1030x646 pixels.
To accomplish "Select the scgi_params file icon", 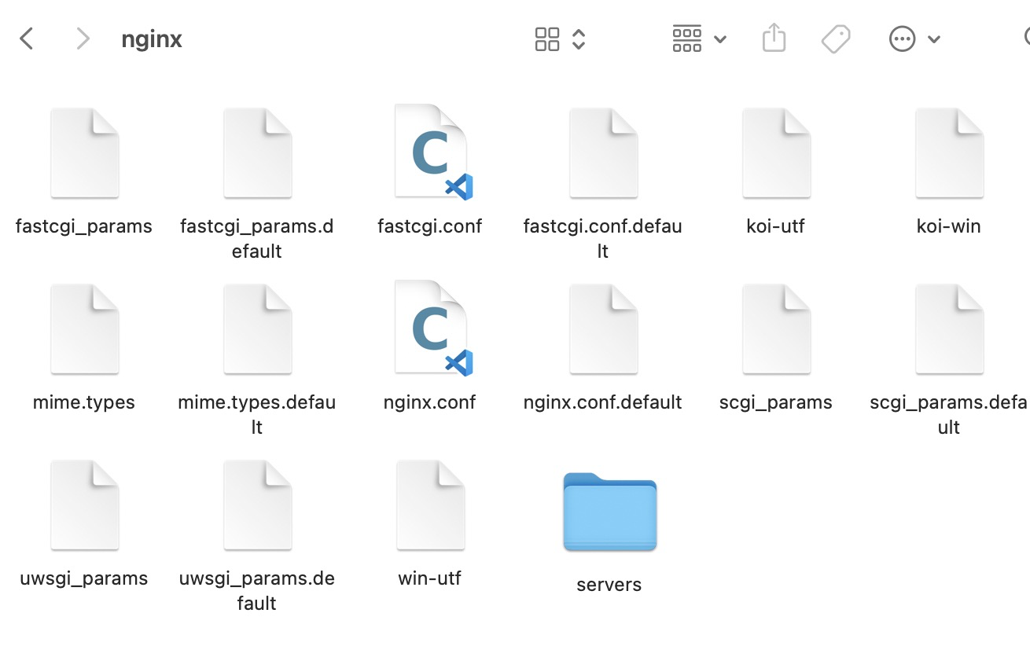I will point(776,329).
